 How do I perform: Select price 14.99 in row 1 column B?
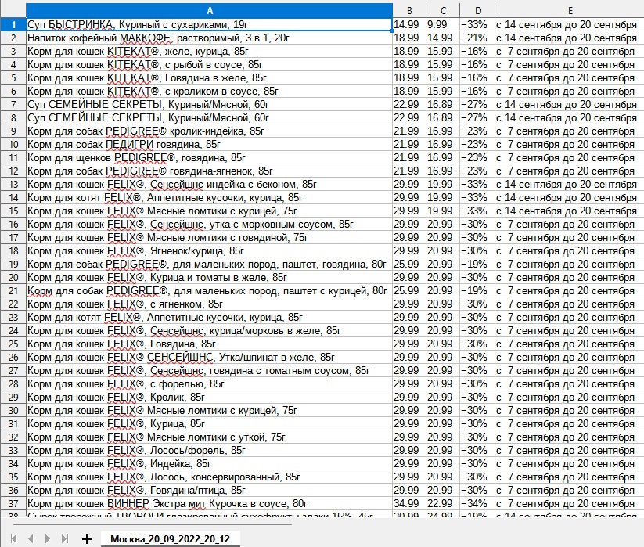[409, 24]
